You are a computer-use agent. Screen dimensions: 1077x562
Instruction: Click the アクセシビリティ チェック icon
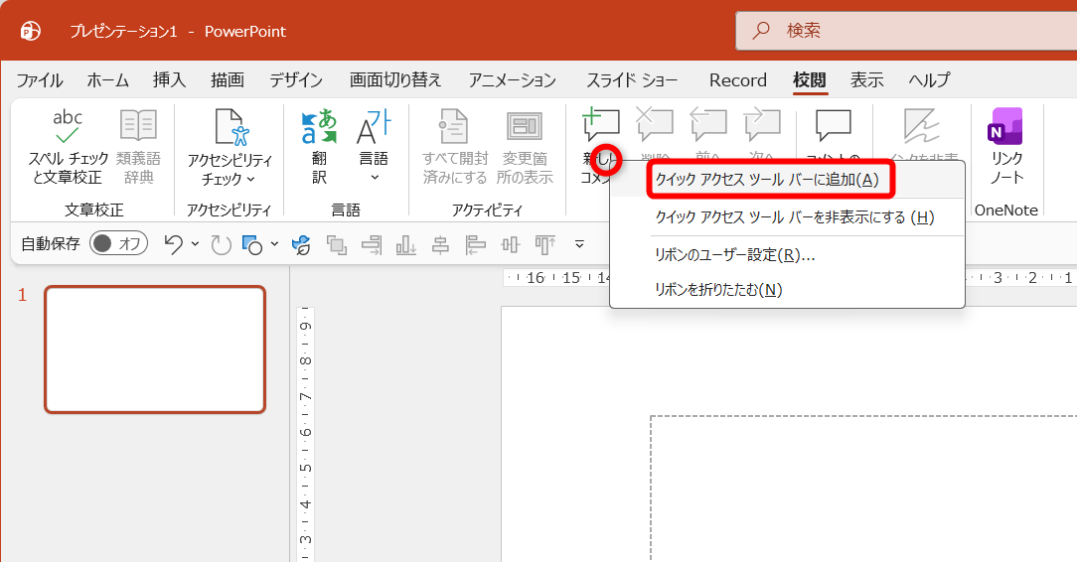coord(230,128)
